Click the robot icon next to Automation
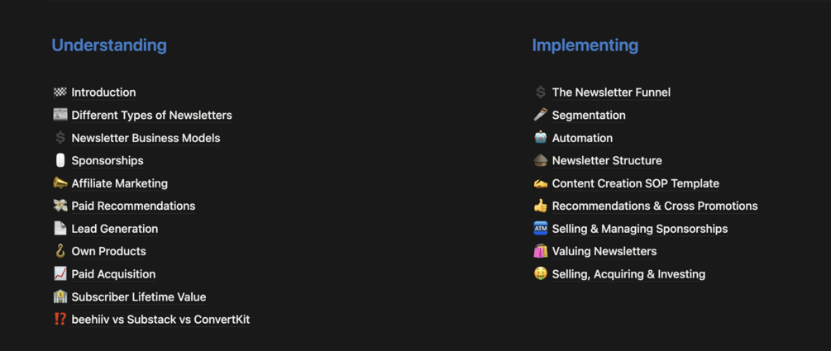The image size is (831, 351). coord(540,138)
